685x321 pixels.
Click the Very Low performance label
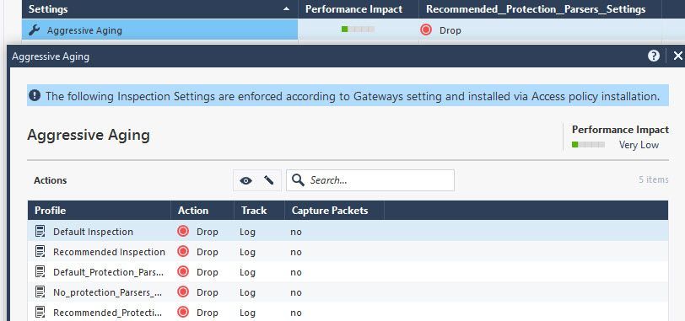pyautogui.click(x=639, y=145)
